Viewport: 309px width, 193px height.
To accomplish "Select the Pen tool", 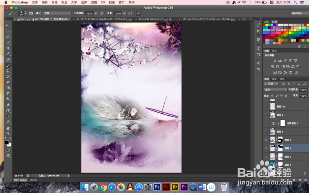I will point(8,105).
